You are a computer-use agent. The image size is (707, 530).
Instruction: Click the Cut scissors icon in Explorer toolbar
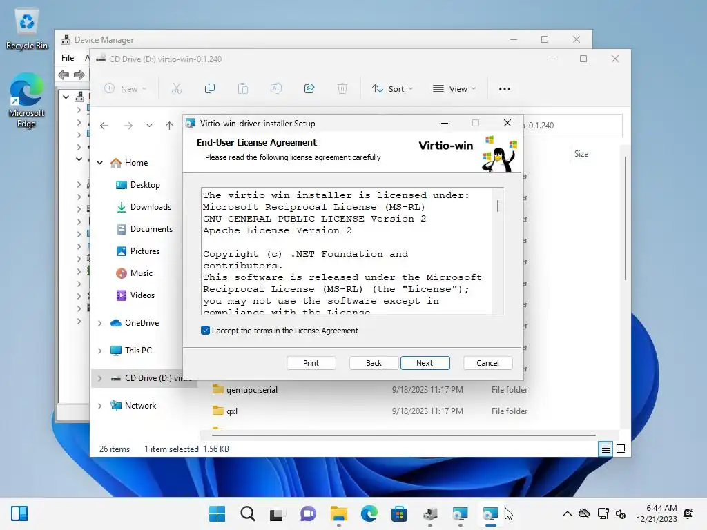coord(176,89)
